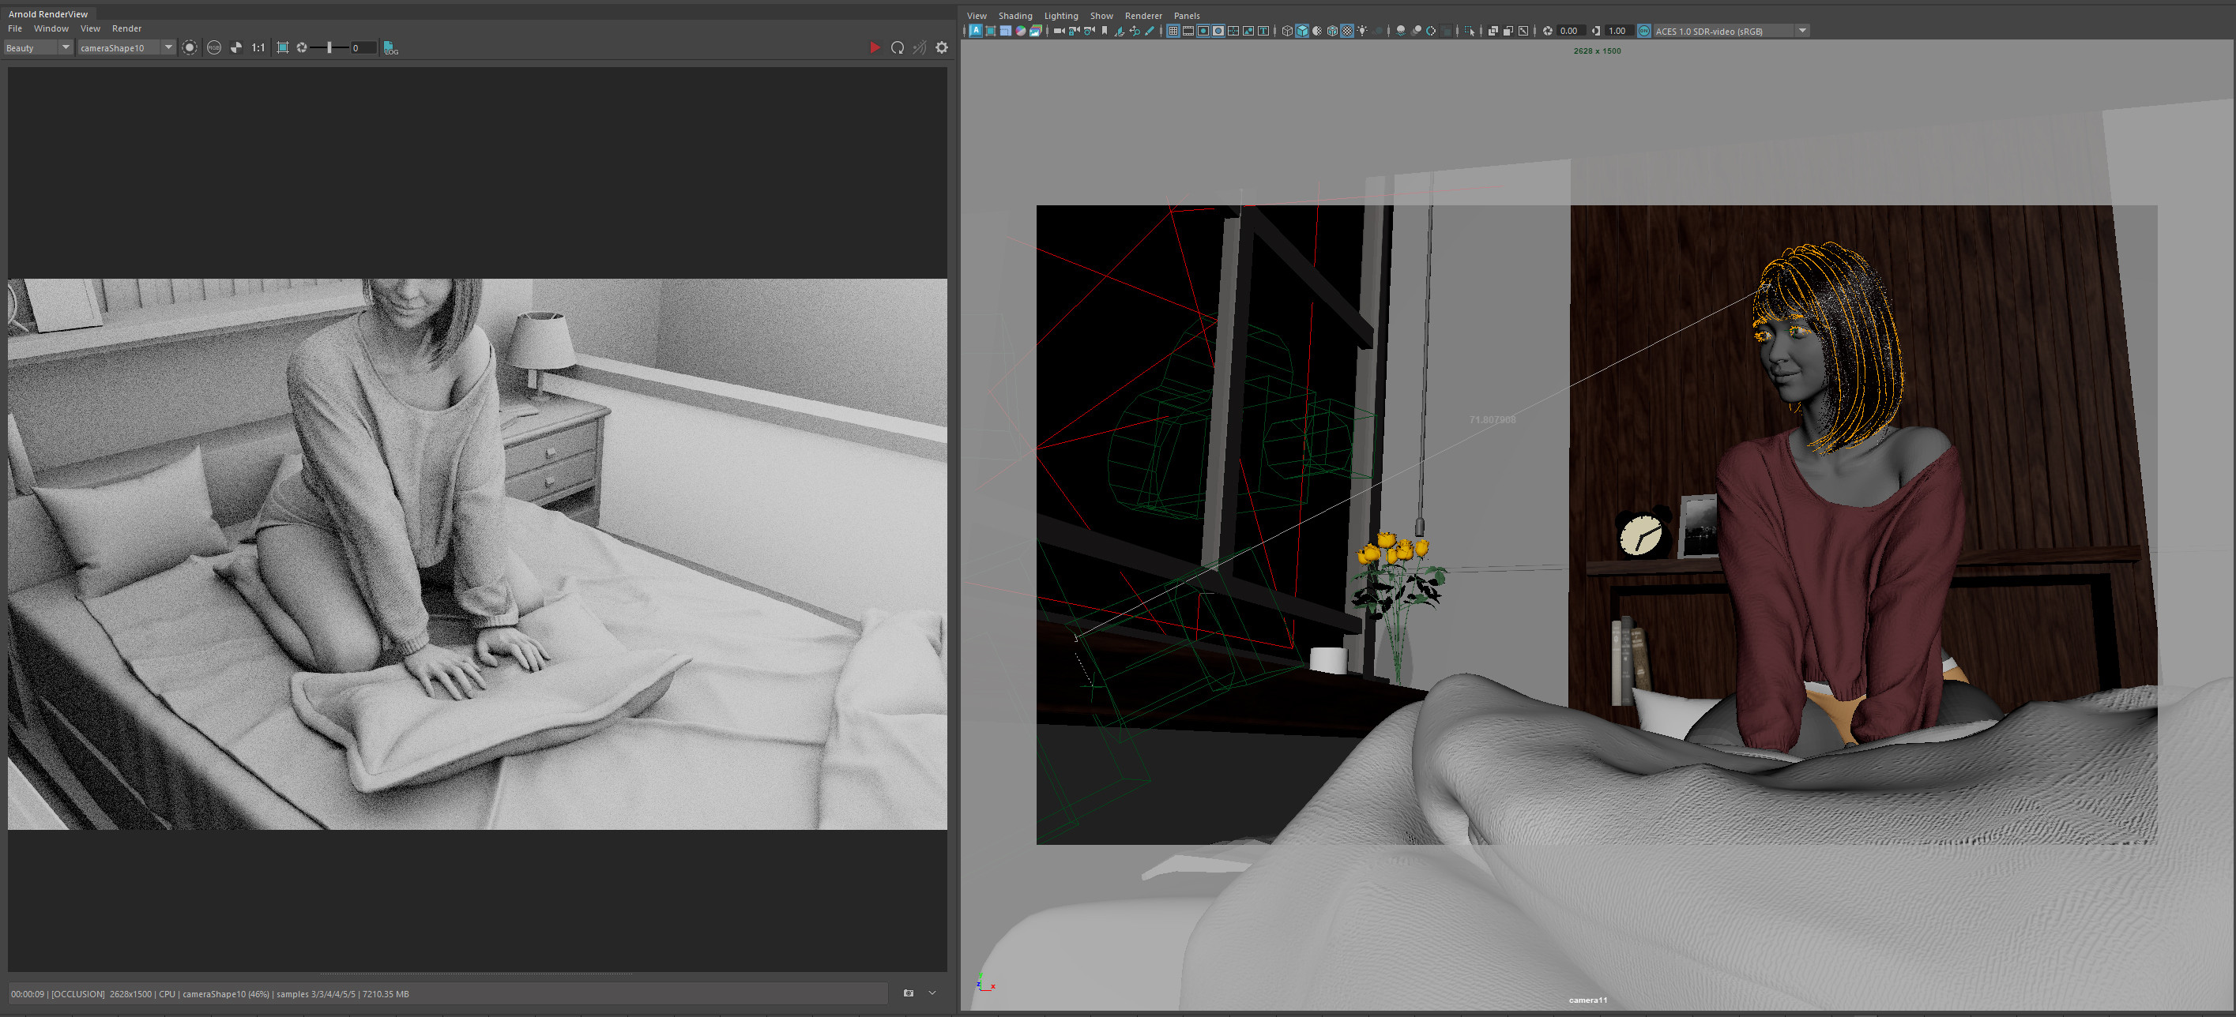Click the exposure aperture icon in RenderView
Viewport: 2236px width, 1017px height.
pos(302,47)
